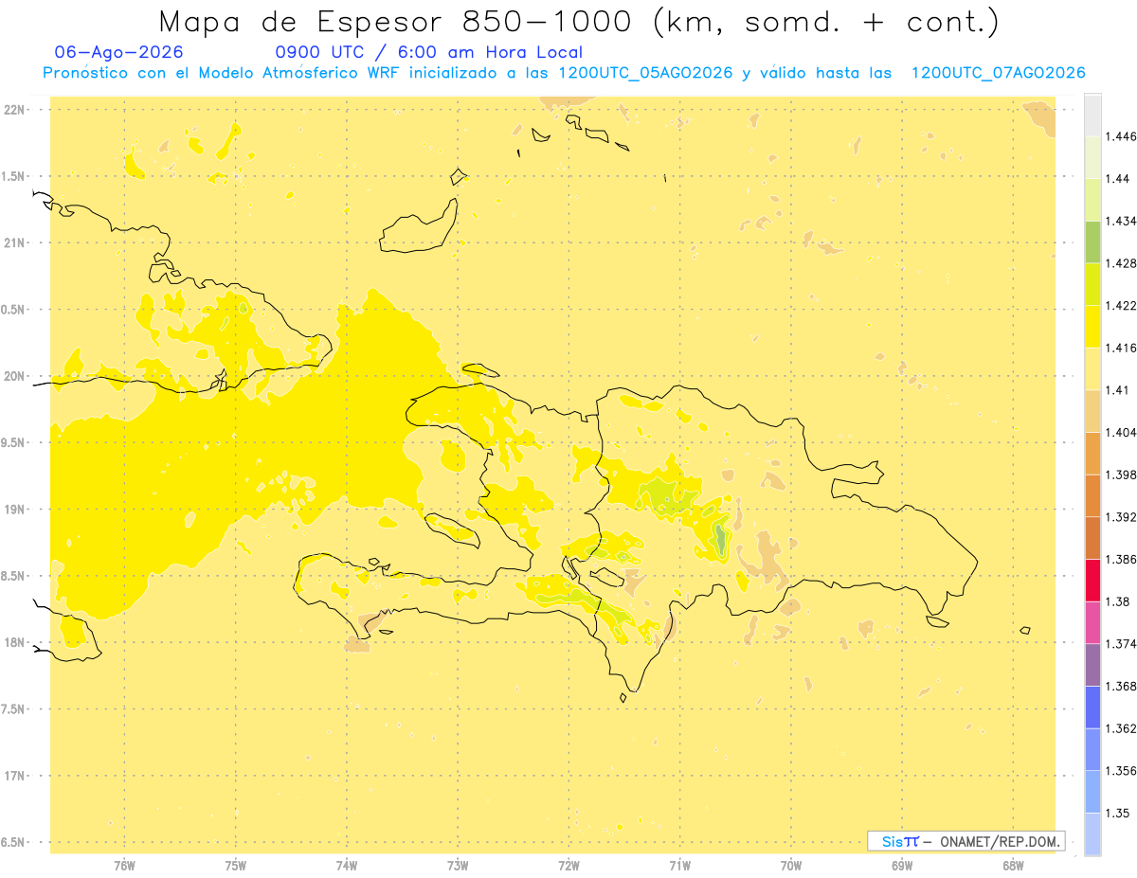The width and height of the screenshot is (1137, 878).
Task: Click the initialization time "1200UTC_05AGO2026"
Action: click(645, 73)
